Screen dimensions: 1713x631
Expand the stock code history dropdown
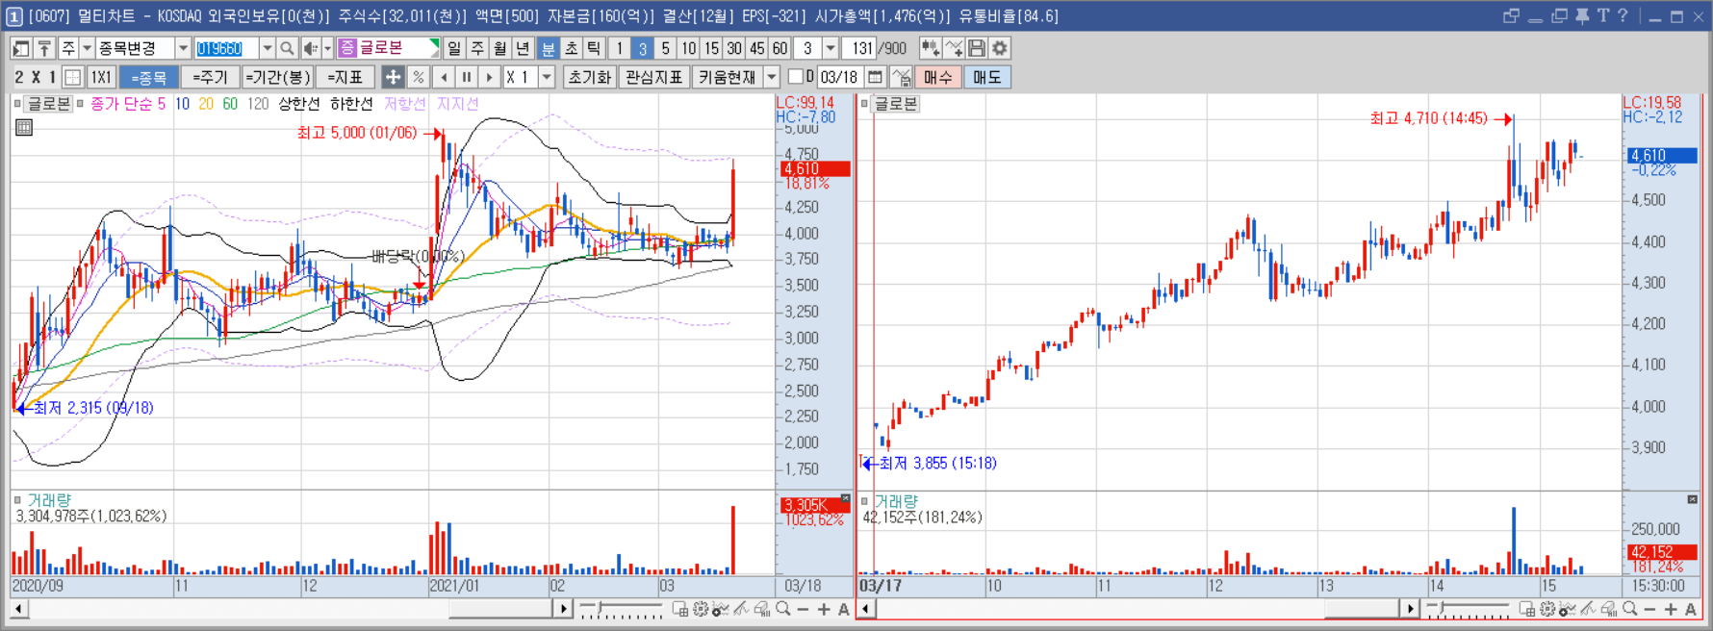pos(268,48)
